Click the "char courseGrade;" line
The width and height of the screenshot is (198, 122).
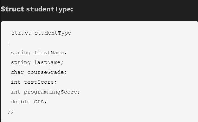point(39,72)
